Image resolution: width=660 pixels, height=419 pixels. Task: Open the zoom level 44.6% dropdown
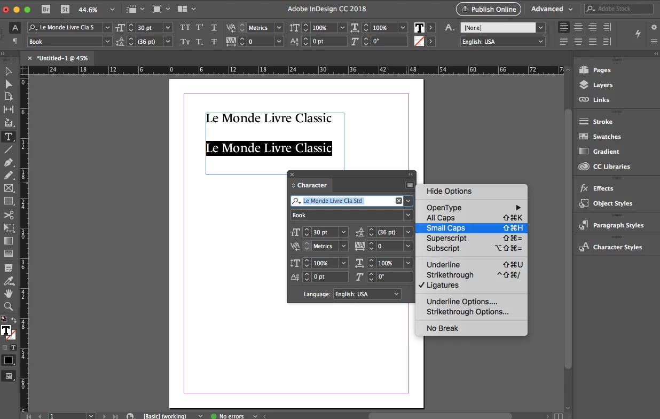pyautogui.click(x=112, y=10)
